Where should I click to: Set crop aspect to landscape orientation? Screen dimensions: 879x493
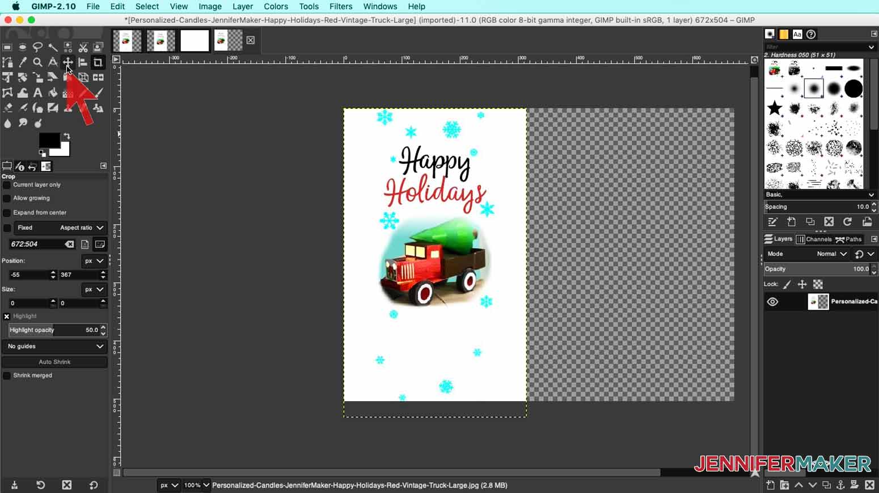point(100,245)
